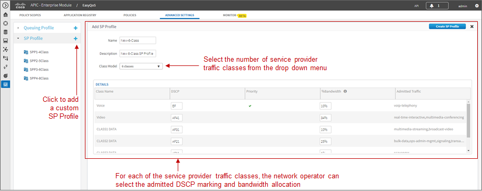482x191 pixels.
Task: Close the Add SP Profile panel
Action: point(472,27)
